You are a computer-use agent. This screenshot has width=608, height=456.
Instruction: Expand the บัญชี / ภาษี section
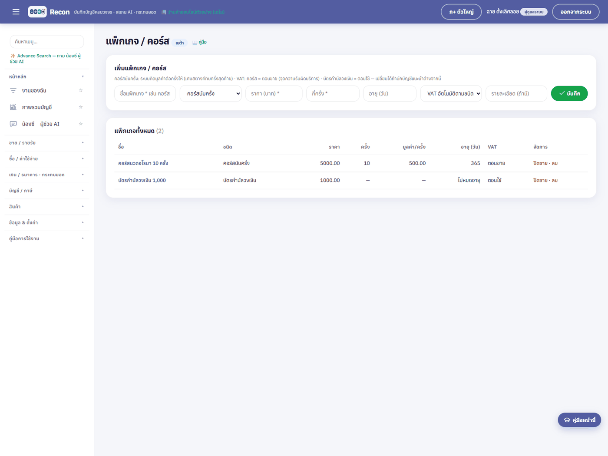tap(46, 191)
